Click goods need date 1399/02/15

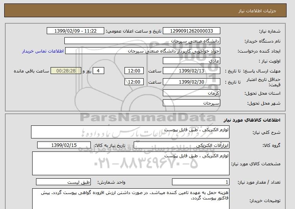pos(64,145)
